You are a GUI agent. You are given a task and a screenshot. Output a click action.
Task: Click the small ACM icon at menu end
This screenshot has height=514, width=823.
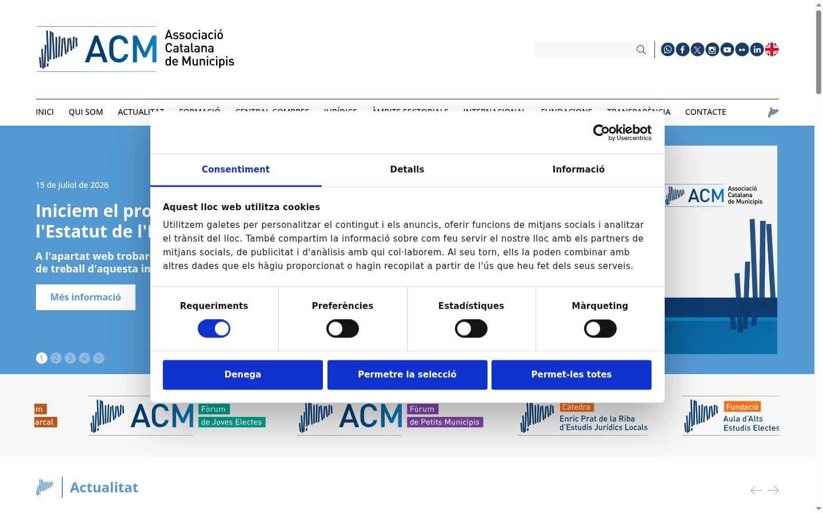coord(773,112)
